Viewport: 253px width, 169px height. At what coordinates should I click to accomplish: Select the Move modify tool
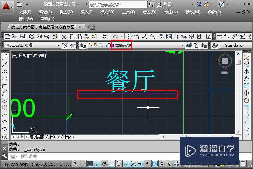(x=247, y=93)
